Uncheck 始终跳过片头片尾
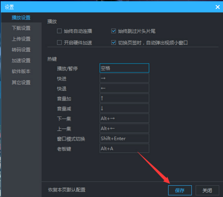Image resolution: width=223 pixels, height=197 pixels. point(114,31)
